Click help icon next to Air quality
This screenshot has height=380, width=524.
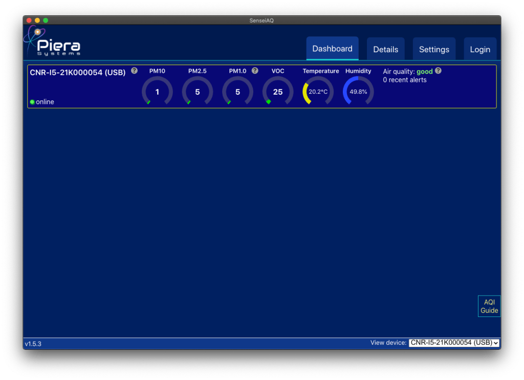(438, 71)
